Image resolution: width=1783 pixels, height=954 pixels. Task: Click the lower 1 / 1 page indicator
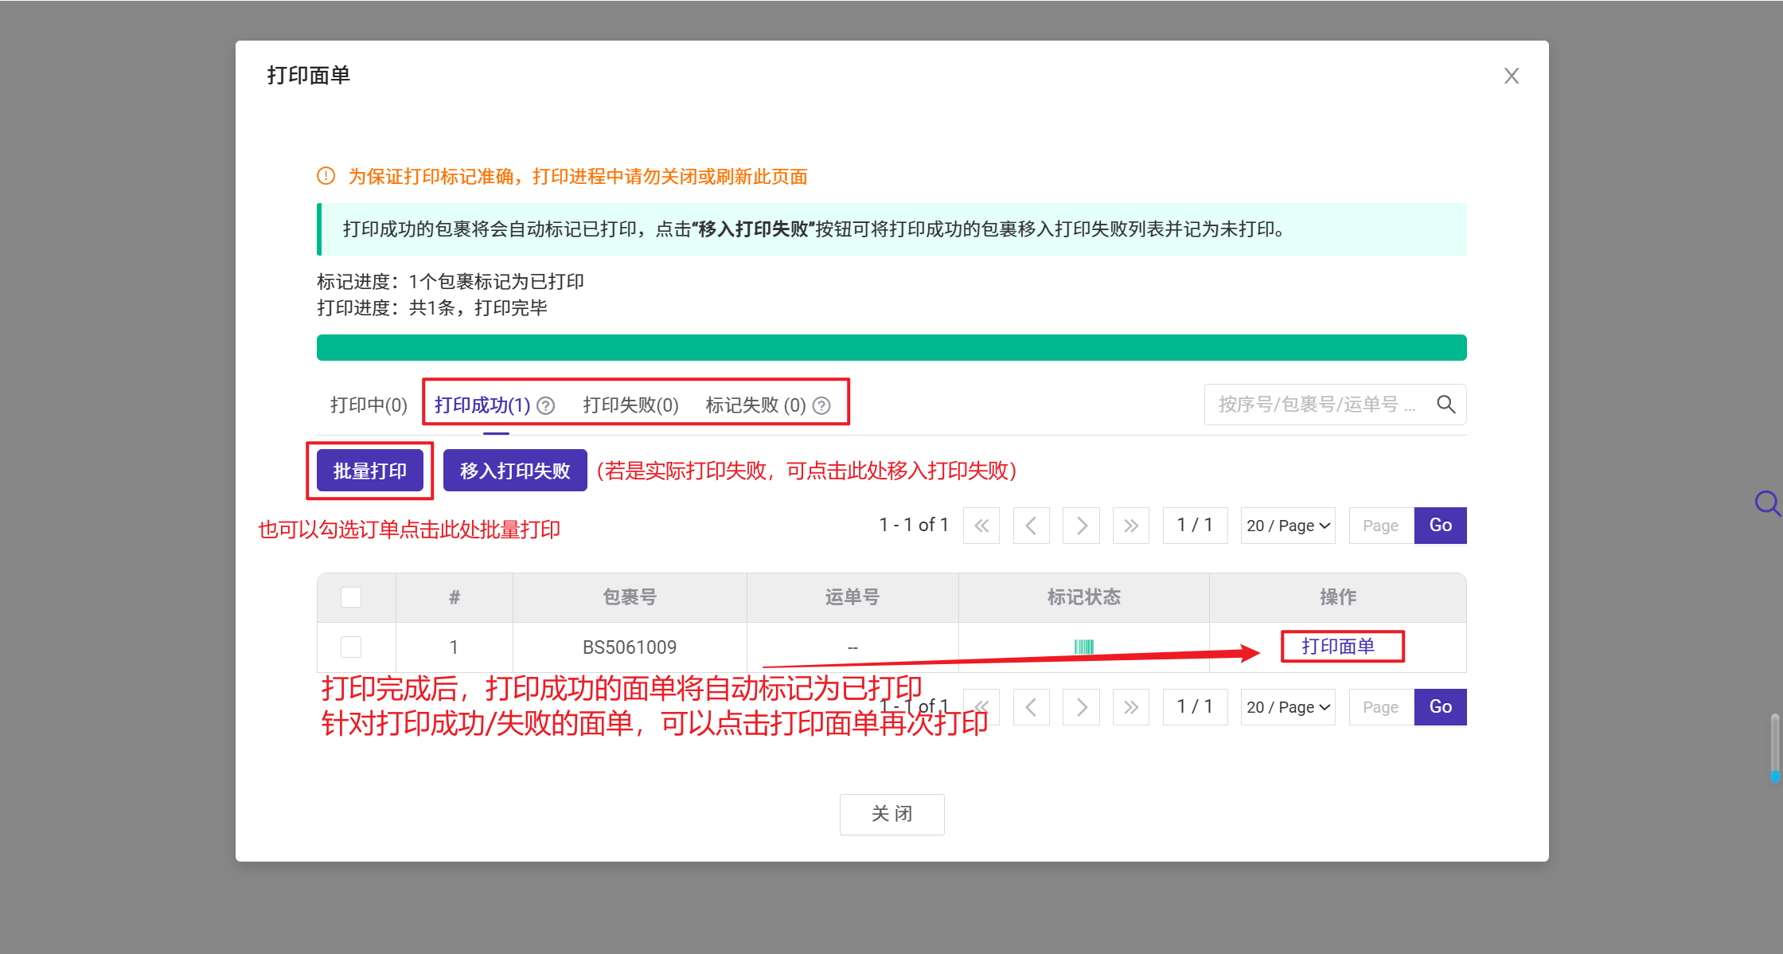(x=1195, y=707)
